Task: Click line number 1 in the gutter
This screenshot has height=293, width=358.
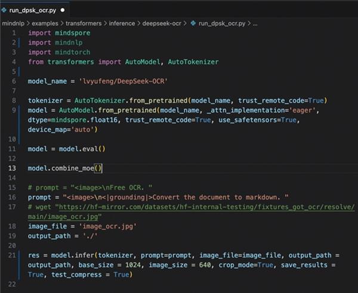Action: click(x=14, y=33)
